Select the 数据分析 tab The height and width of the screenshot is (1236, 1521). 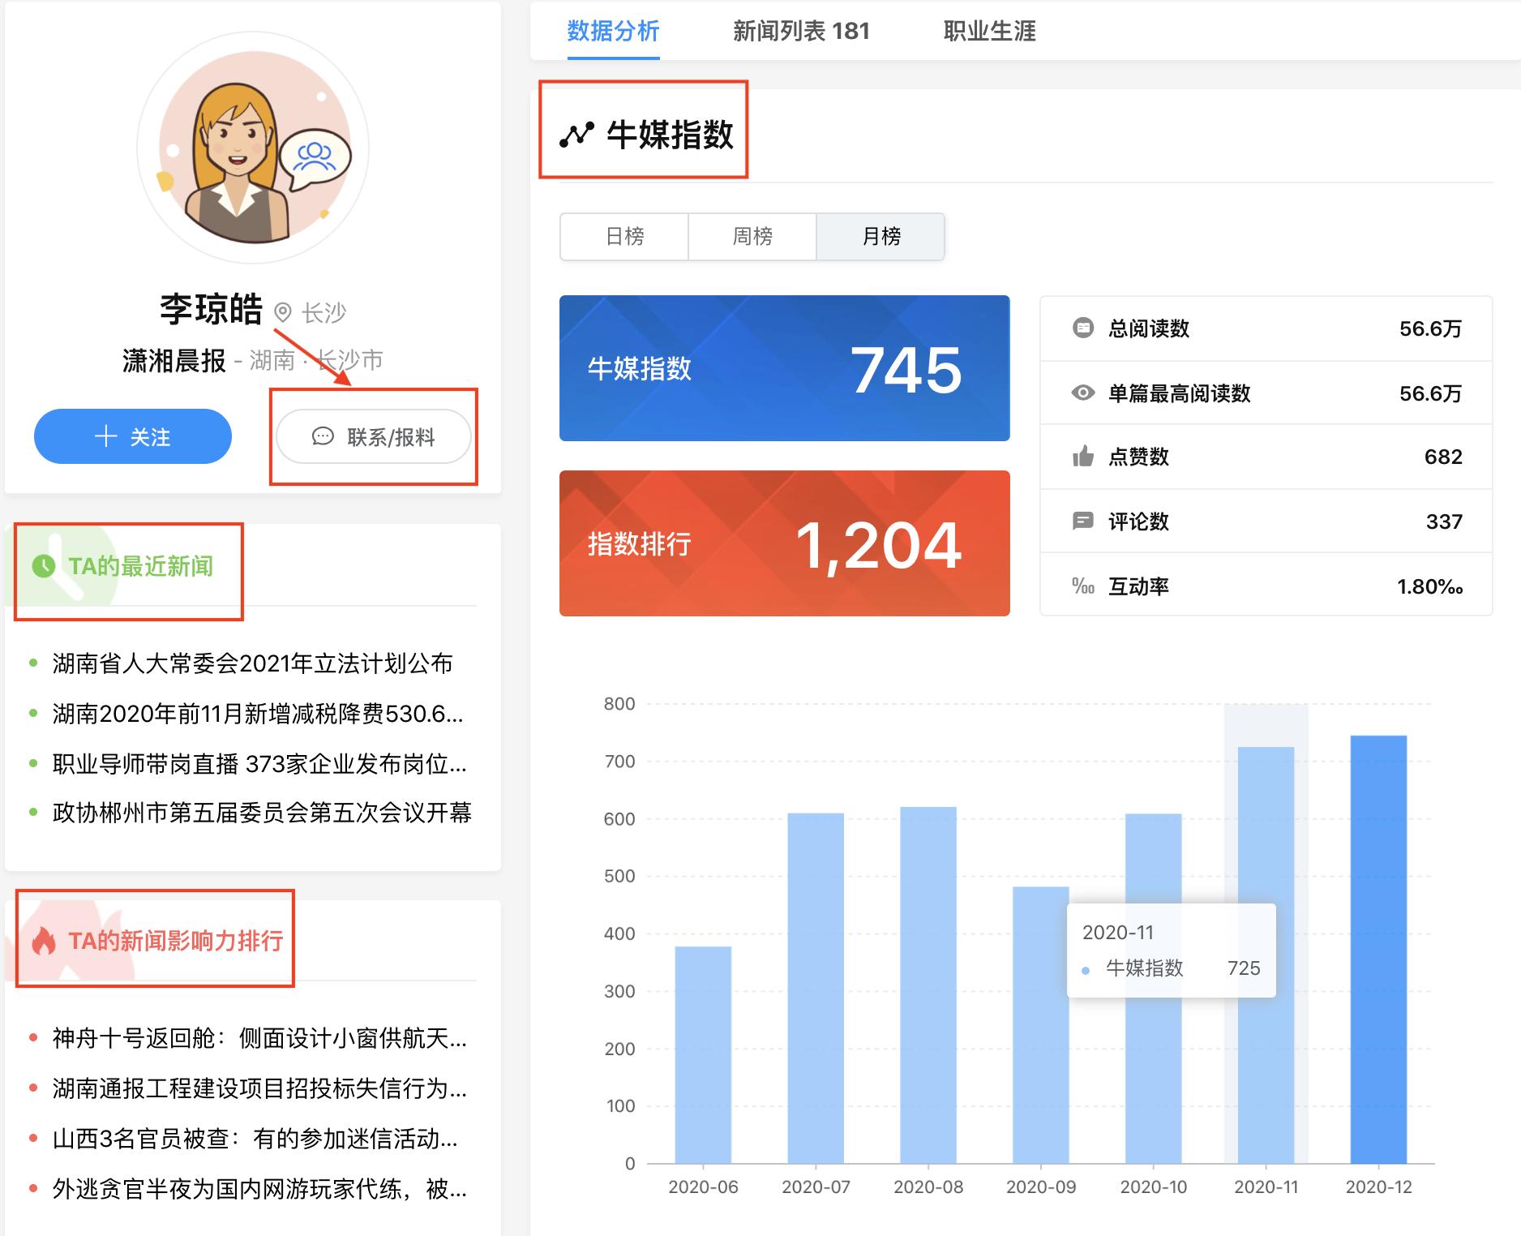pos(613,32)
